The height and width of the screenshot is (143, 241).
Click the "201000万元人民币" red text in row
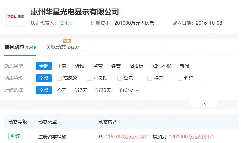(191, 137)
